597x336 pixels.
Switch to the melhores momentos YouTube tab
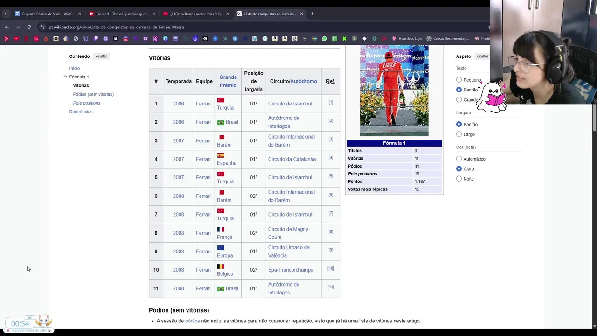(195, 14)
